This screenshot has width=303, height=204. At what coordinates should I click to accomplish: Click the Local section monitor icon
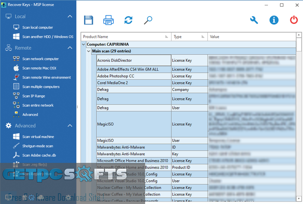click(x=9, y=16)
